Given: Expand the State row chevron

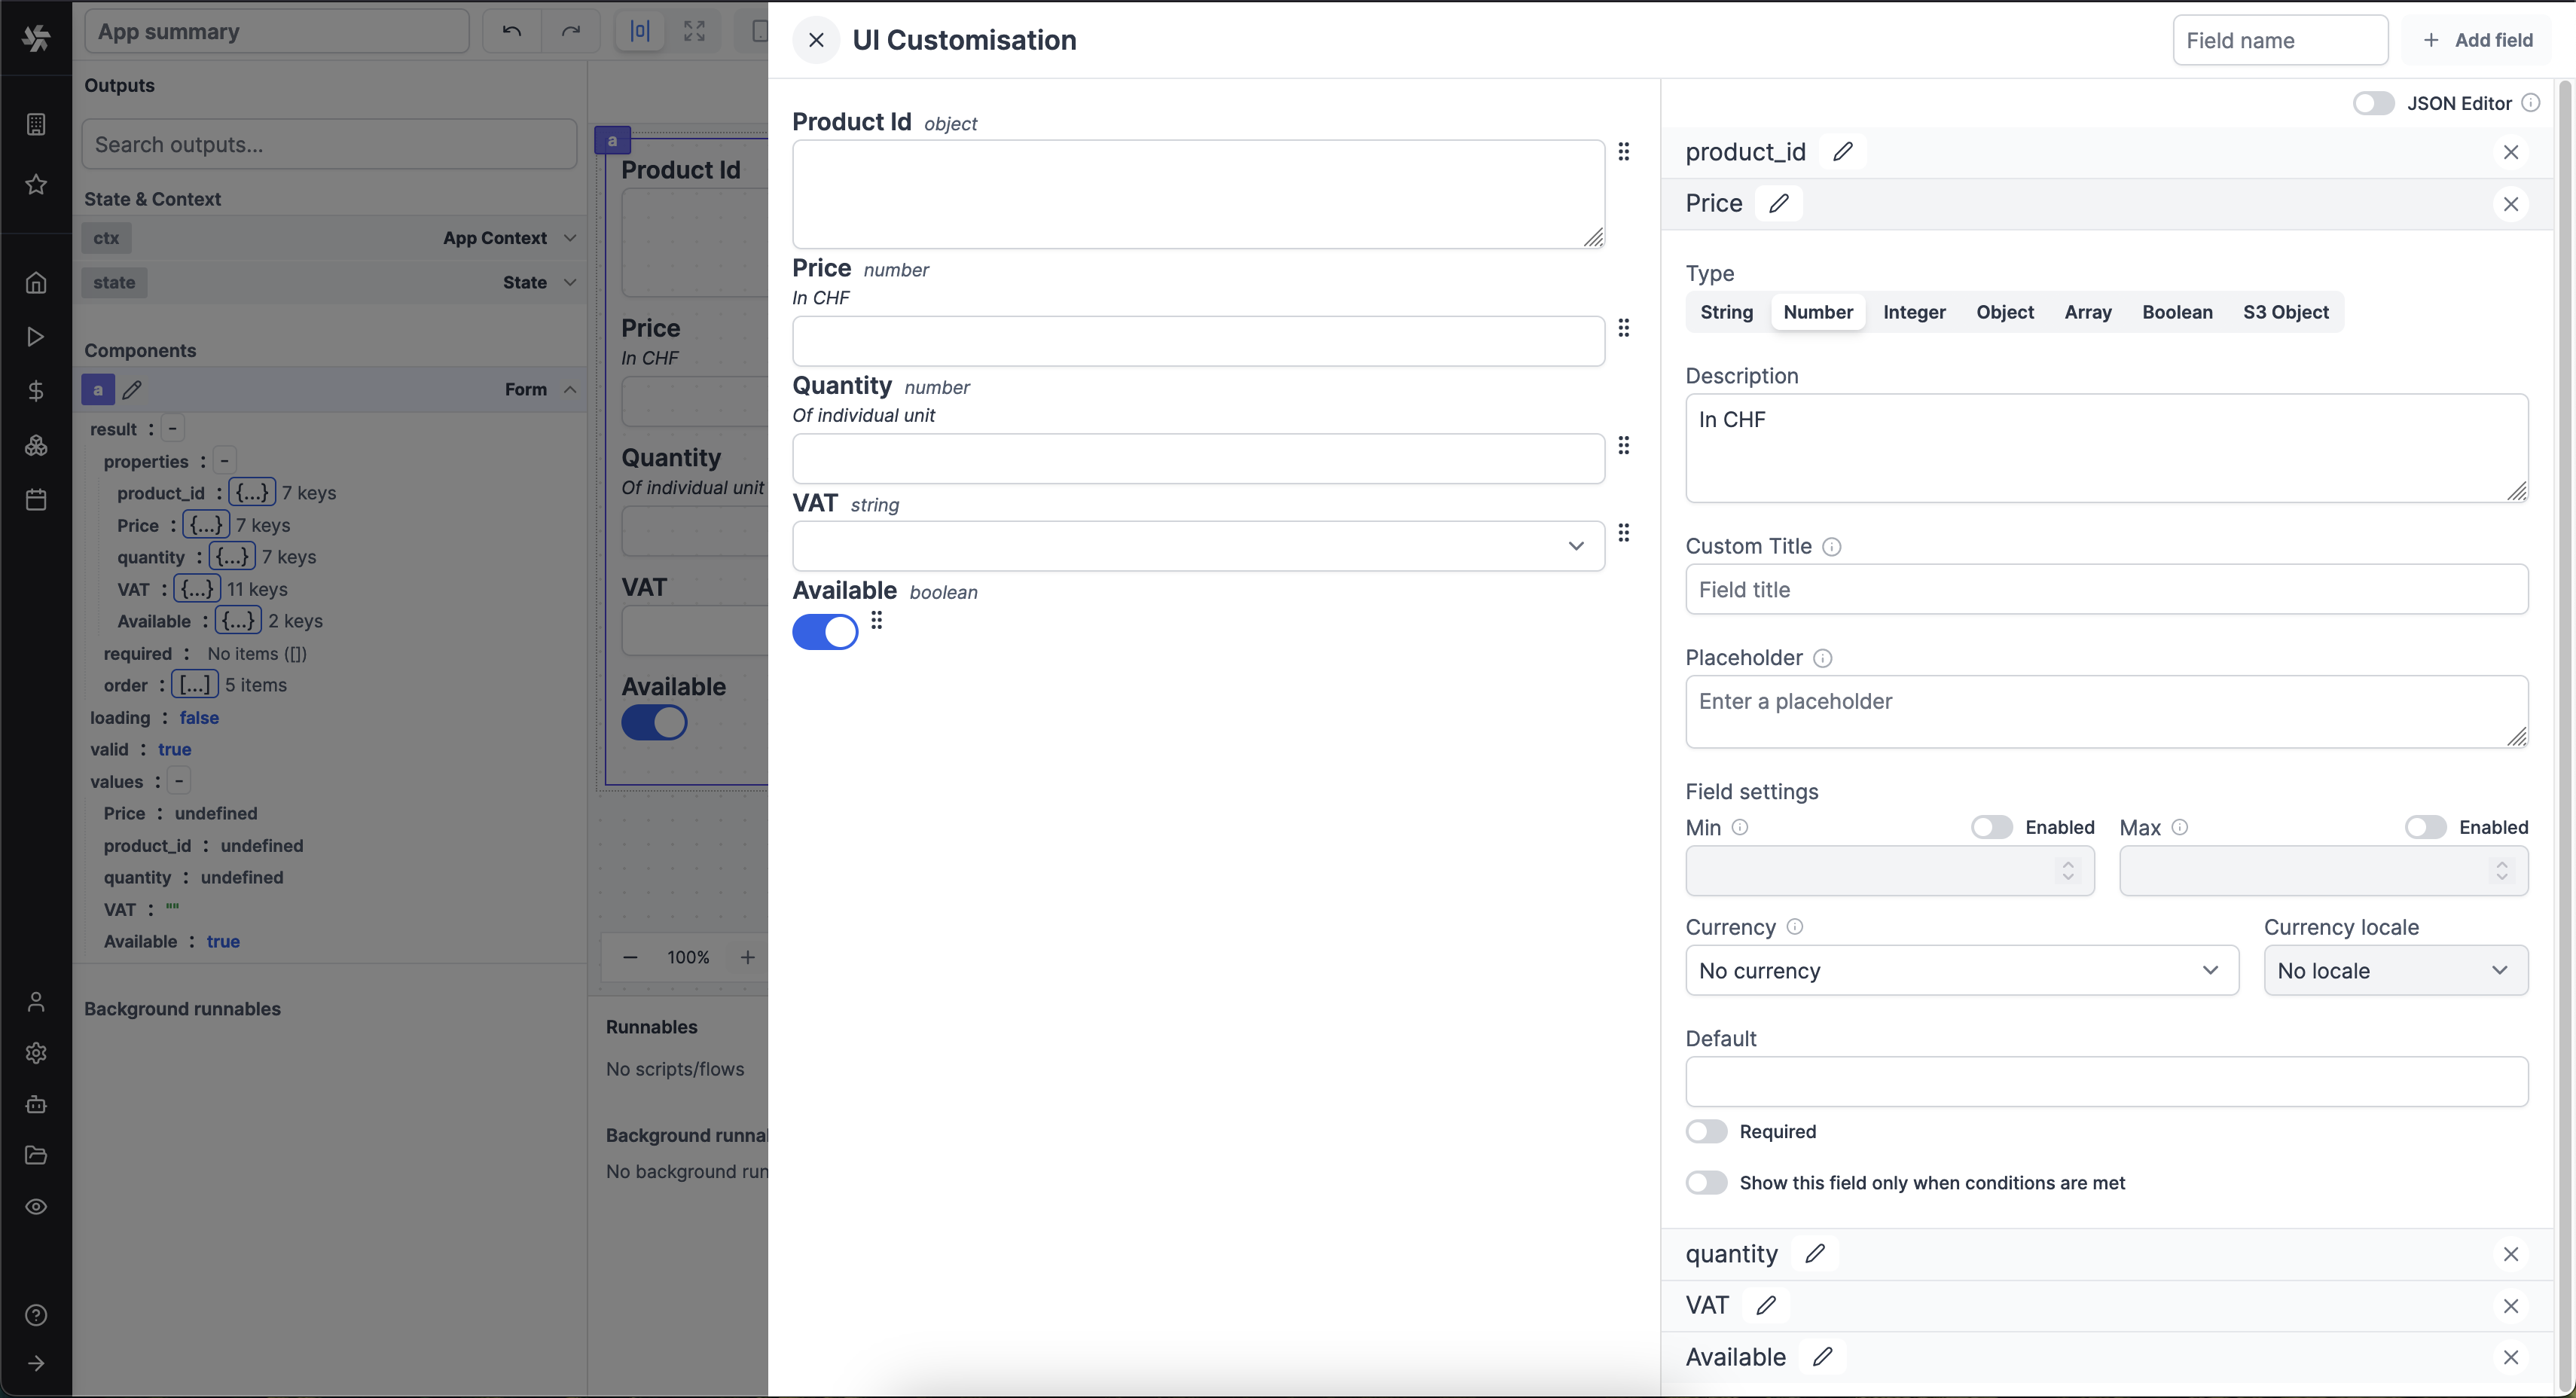Looking at the screenshot, I should click(570, 282).
